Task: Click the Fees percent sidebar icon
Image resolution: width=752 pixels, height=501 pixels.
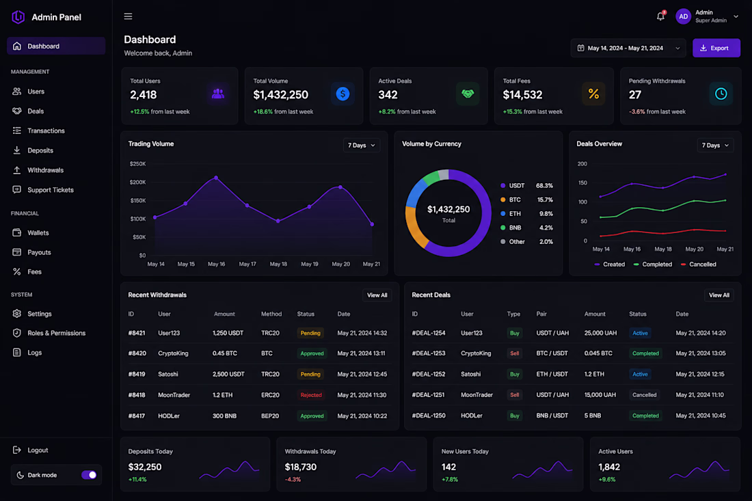Action: coord(17,271)
